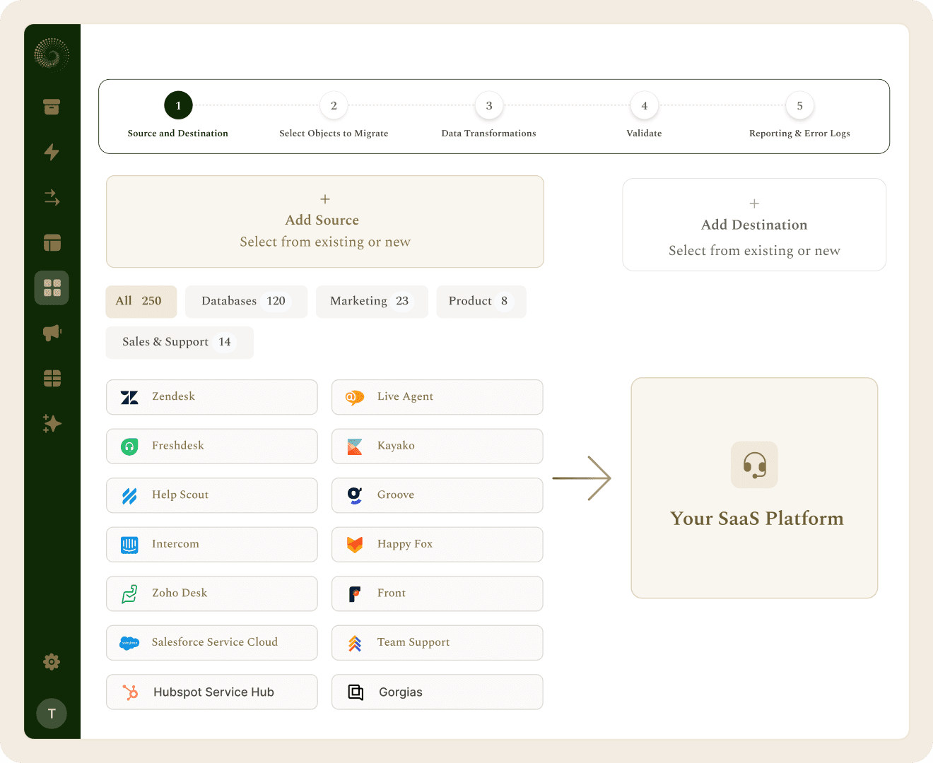Click the Salesforce cloud logo icon

(x=129, y=643)
